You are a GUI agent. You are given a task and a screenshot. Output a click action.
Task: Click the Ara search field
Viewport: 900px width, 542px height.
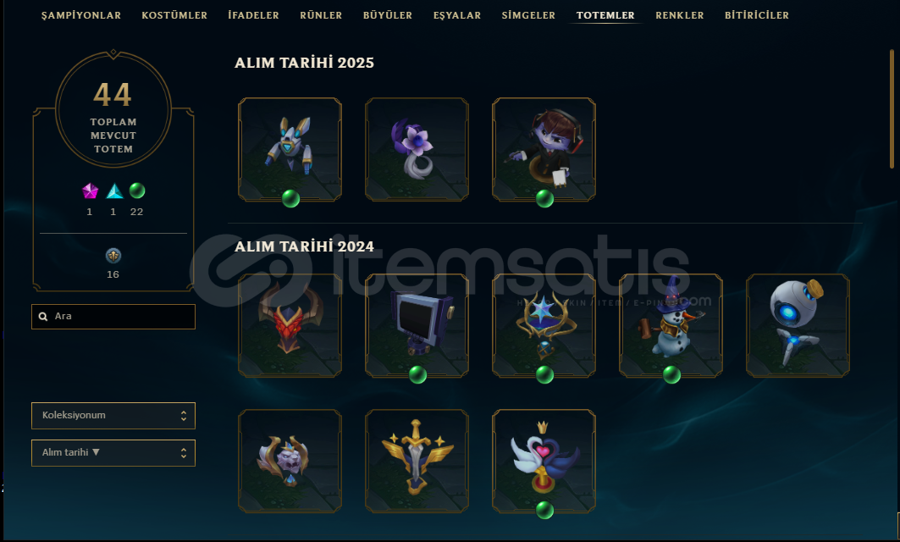(x=113, y=317)
